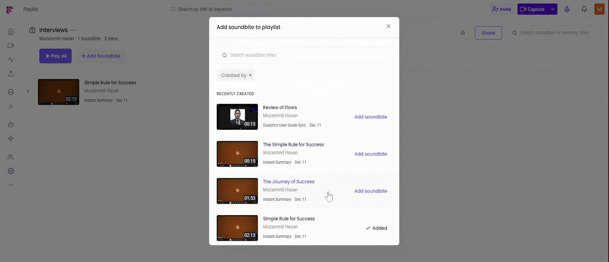Open the 00:15 Simple Rule thumbnail in dialog
Viewport: 609px width, 262px height.
(237, 154)
